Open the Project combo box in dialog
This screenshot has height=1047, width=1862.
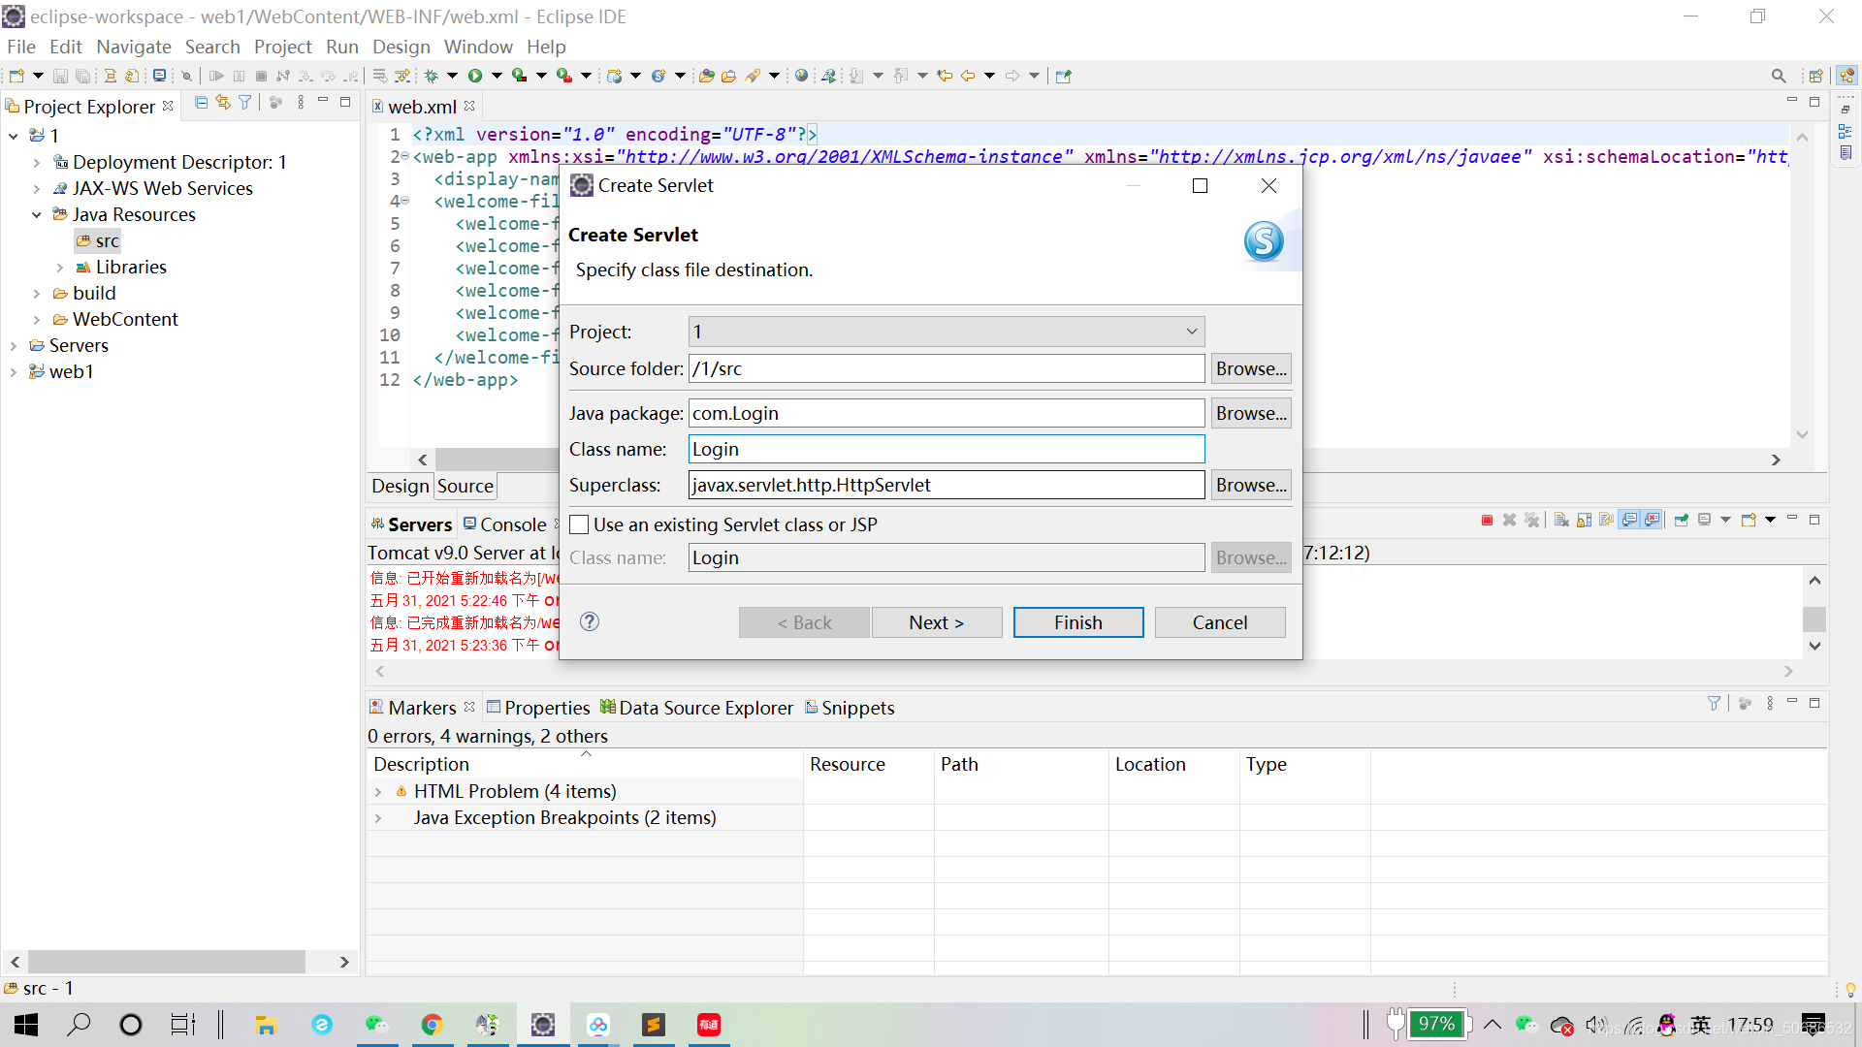point(947,332)
